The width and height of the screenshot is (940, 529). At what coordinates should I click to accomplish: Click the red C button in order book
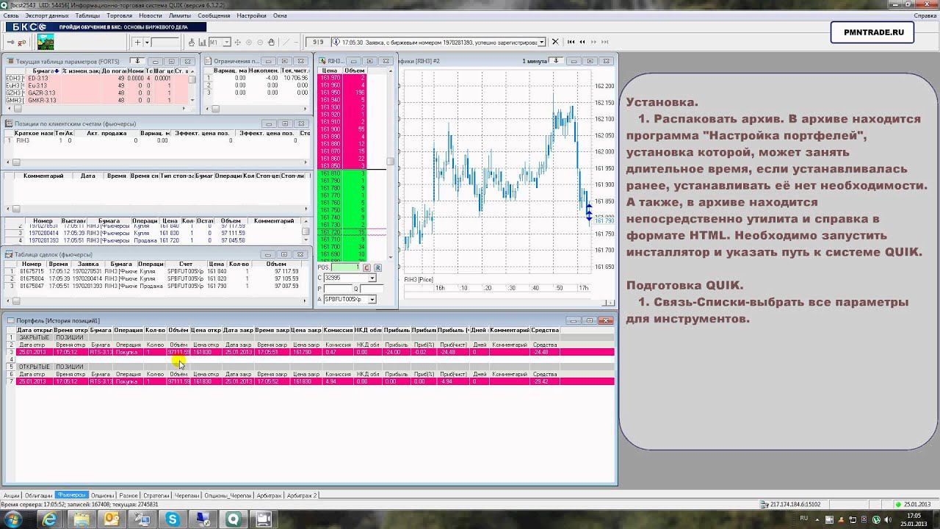[367, 267]
